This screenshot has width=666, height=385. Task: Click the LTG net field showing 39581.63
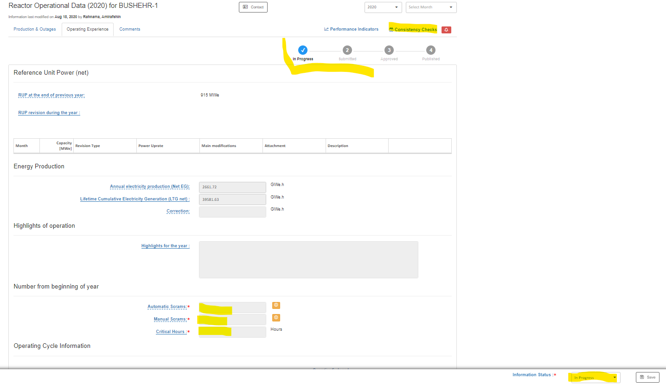click(232, 199)
